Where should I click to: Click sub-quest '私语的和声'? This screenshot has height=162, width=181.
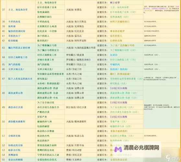pyautogui.click(x=43, y=141)
